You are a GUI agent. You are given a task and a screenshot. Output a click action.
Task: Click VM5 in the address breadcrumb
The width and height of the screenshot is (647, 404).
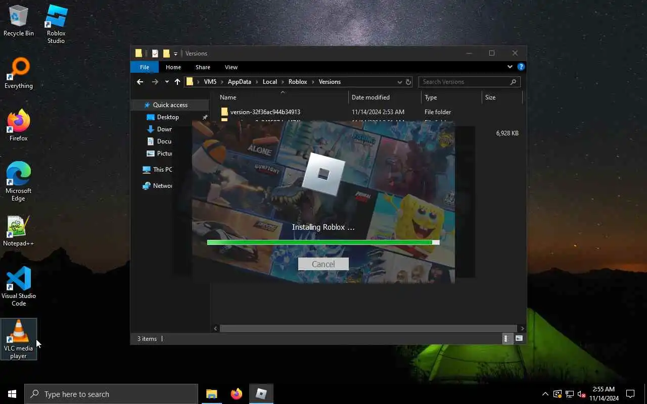[x=210, y=82]
